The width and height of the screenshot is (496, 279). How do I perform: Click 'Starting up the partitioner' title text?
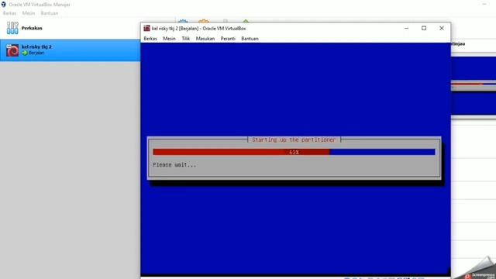pos(294,139)
